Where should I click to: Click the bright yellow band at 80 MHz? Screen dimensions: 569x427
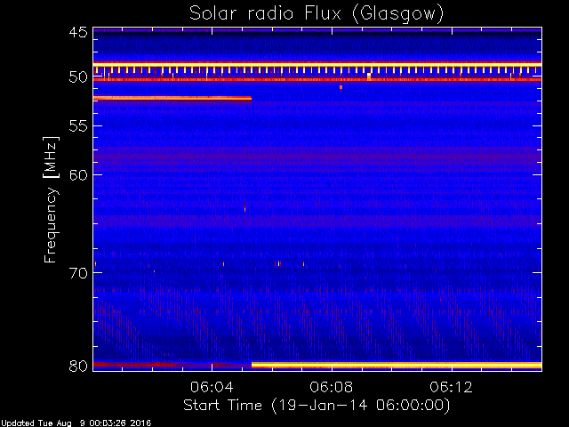397,365
